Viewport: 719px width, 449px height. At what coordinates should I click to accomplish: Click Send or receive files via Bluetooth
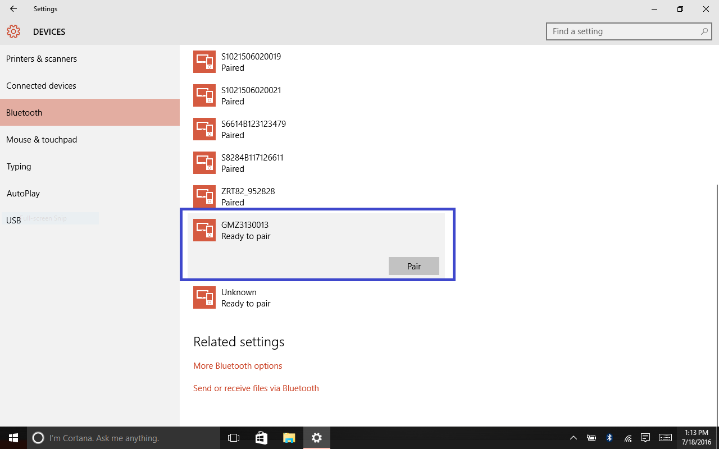[x=256, y=388]
